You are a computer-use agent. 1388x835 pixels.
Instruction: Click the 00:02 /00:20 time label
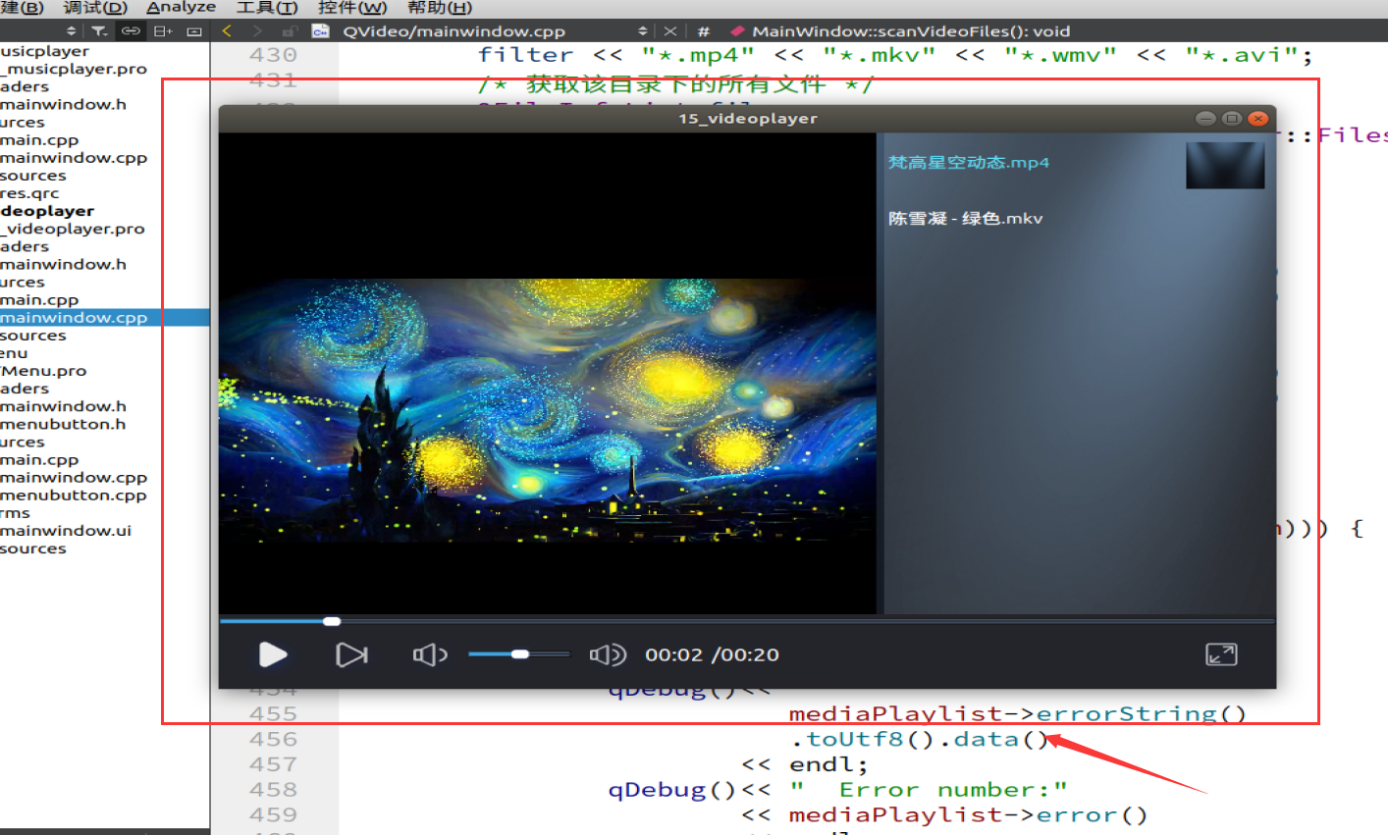point(712,654)
